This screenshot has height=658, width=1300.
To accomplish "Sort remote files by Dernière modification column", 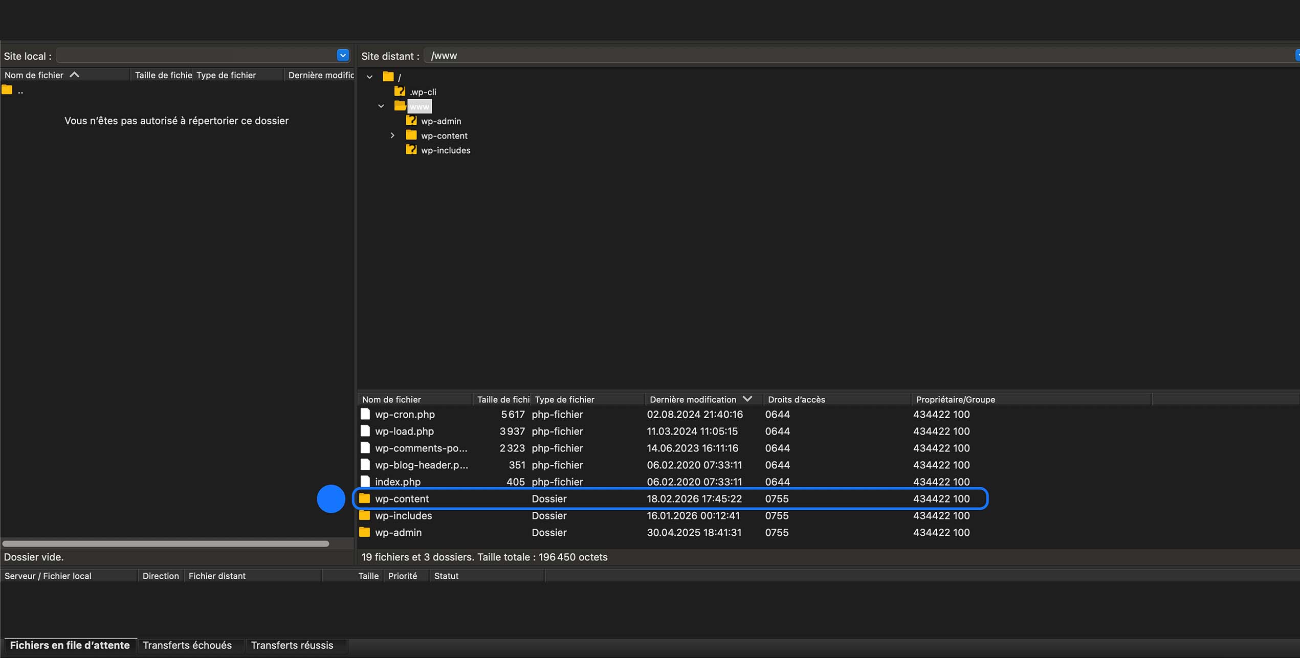I will click(x=693, y=399).
